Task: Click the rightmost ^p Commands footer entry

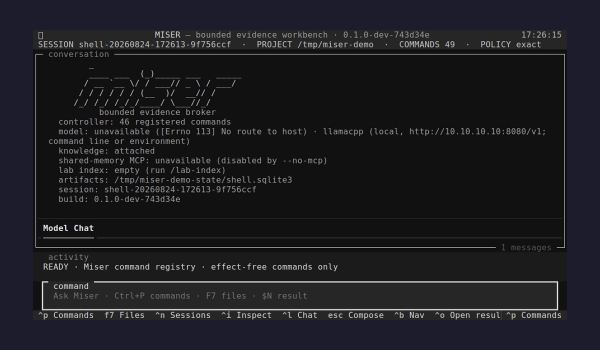Action: 533,315
